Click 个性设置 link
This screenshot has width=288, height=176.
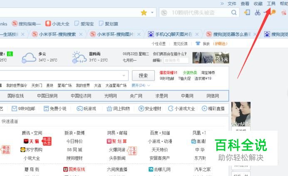point(159,44)
